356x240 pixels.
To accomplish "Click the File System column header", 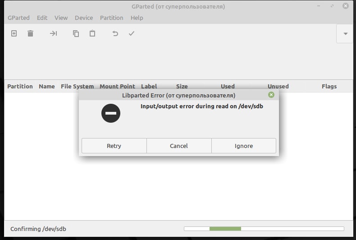I will (77, 86).
